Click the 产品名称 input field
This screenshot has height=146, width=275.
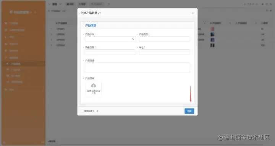pos(164,39)
